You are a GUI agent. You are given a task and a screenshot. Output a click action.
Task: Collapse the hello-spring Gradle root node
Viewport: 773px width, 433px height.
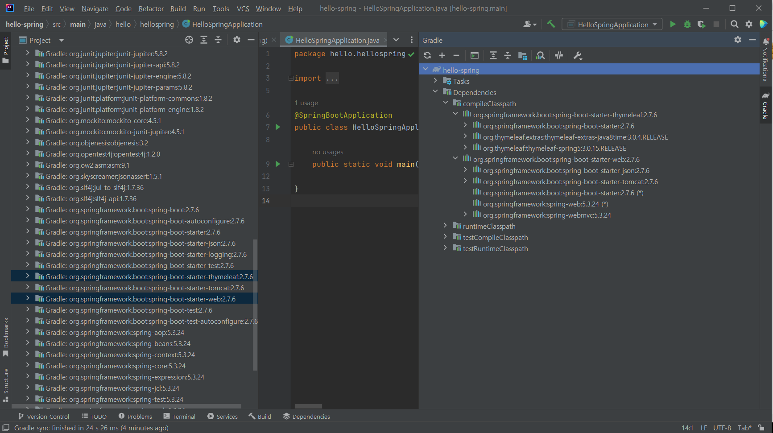(426, 70)
